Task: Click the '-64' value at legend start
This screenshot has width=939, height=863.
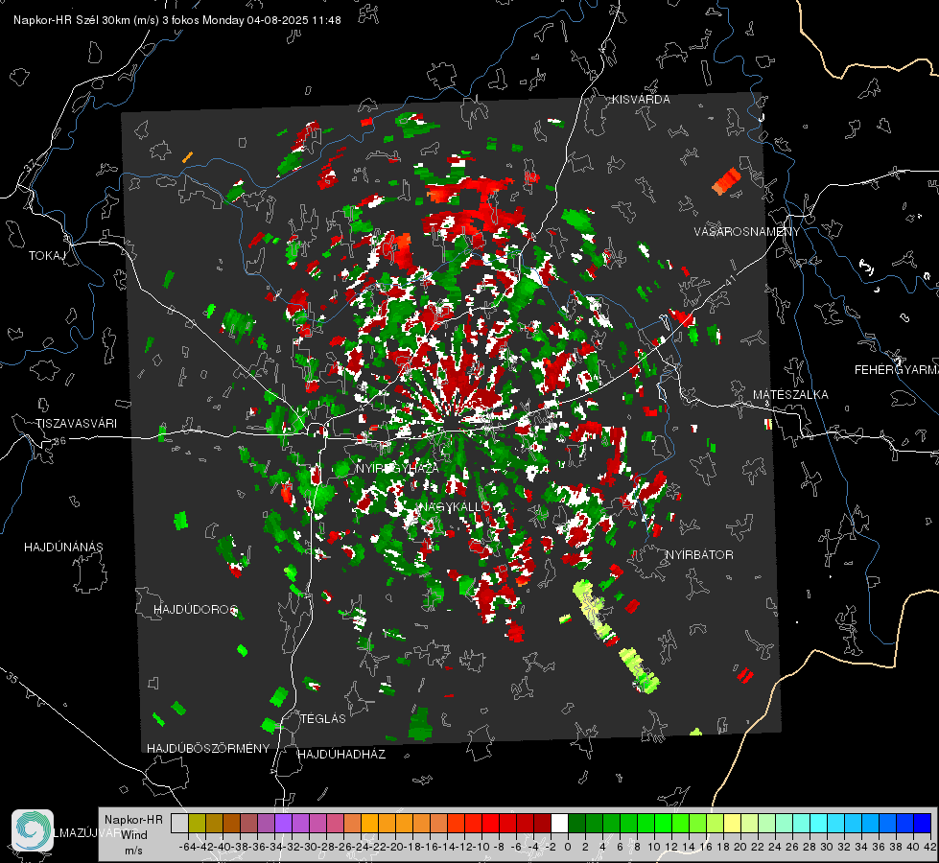Action: [x=186, y=847]
